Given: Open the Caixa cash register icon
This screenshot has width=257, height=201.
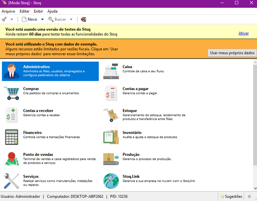Looking at the screenshot, I should pos(111,71).
